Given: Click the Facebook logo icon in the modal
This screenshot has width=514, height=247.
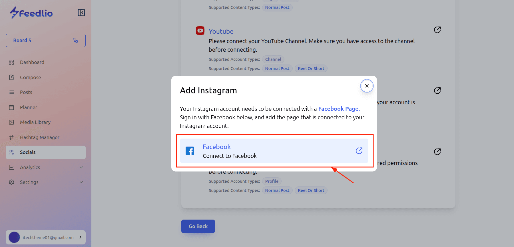Looking at the screenshot, I should (190, 151).
